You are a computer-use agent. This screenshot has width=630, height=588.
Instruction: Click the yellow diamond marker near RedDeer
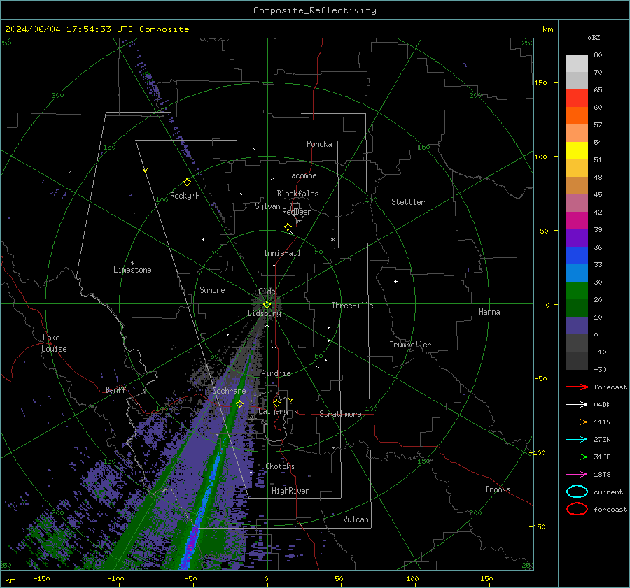(x=288, y=227)
